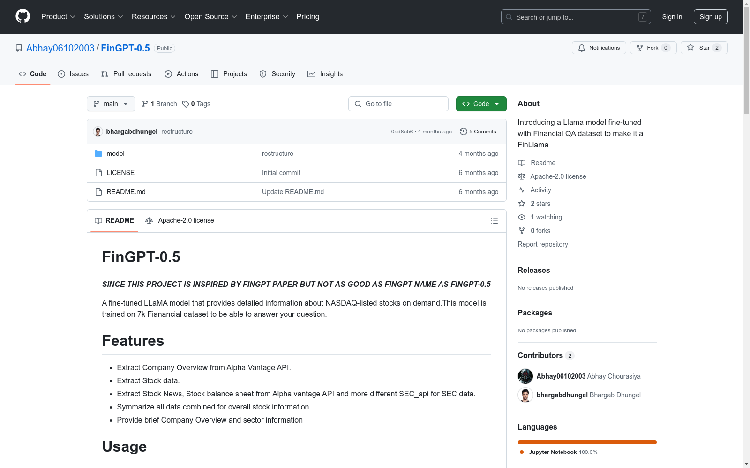Click the README.md file icon
The width and height of the screenshot is (750, 468).
98,192
